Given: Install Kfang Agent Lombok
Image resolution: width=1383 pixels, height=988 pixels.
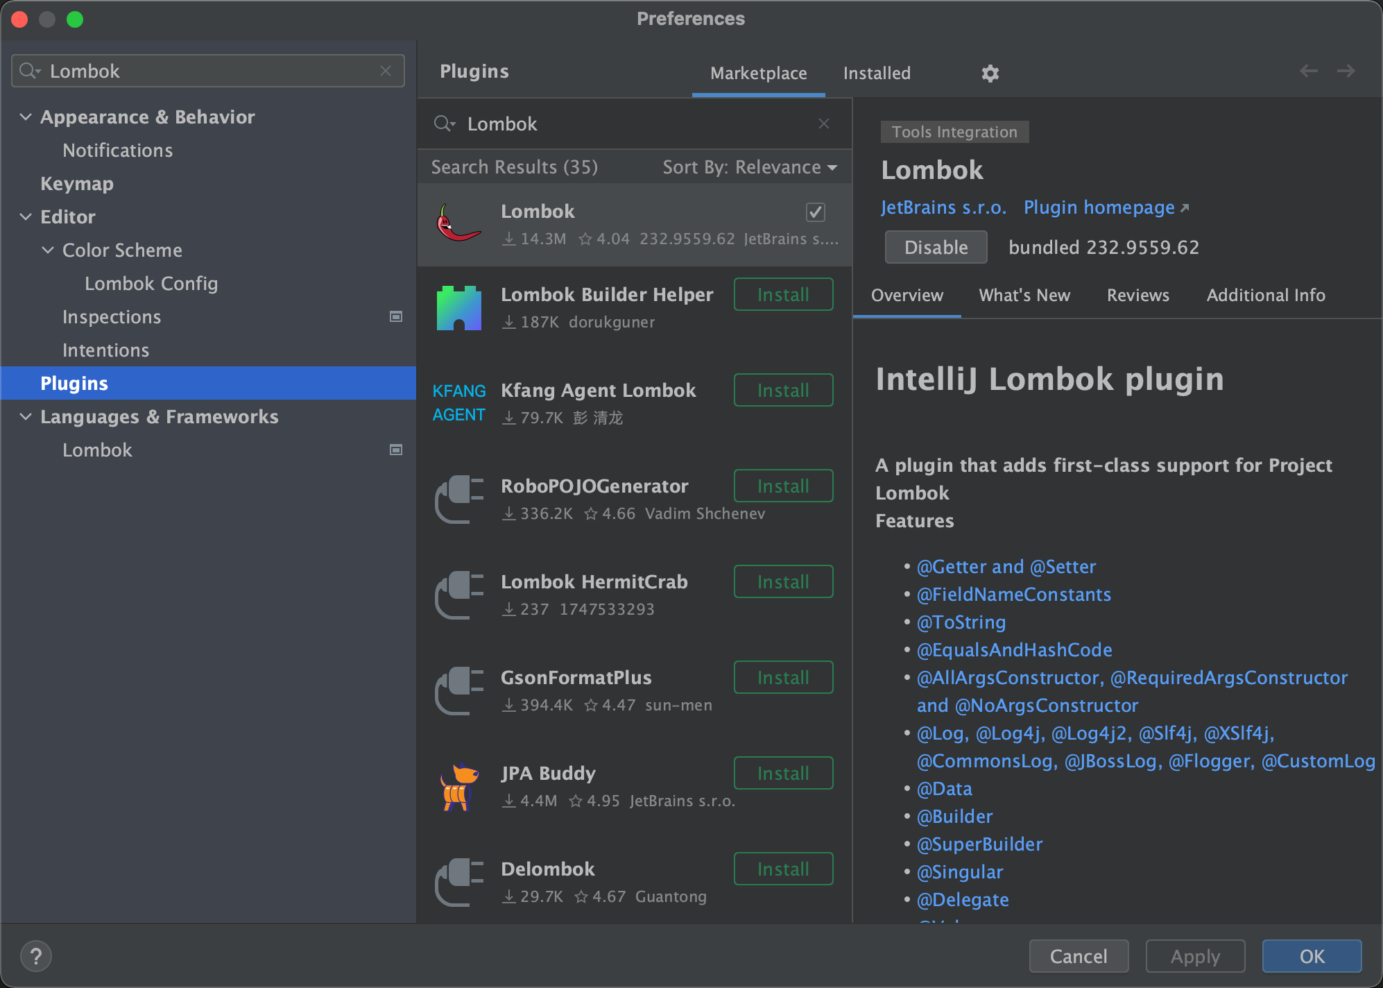Looking at the screenshot, I should click(x=783, y=390).
